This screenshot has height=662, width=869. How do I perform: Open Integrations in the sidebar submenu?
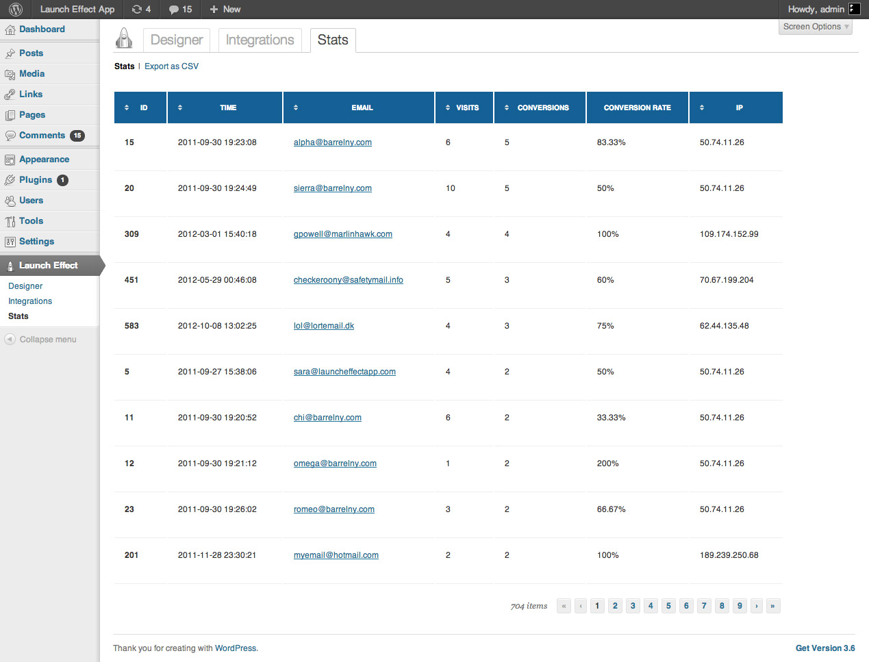tap(30, 301)
